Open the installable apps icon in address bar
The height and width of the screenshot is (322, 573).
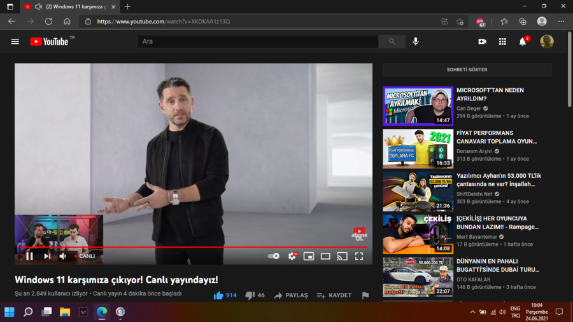[x=444, y=22]
